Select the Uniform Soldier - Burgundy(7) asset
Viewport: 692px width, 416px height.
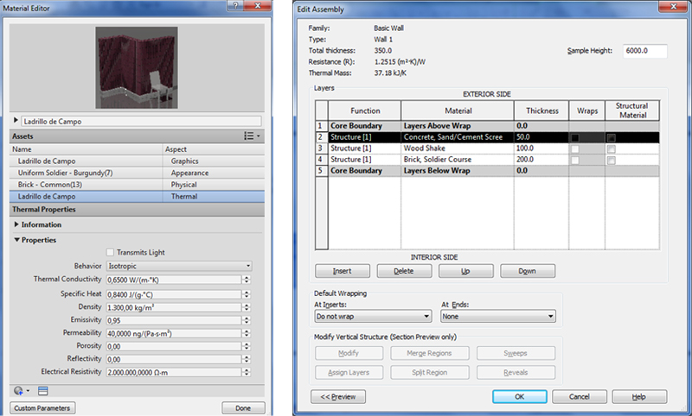pyautogui.click(x=137, y=173)
